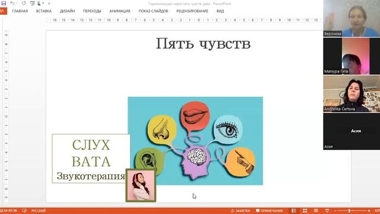The width and height of the screenshot is (380, 214).
Task: Click the zoom in plus button
Action: coord(369,211)
